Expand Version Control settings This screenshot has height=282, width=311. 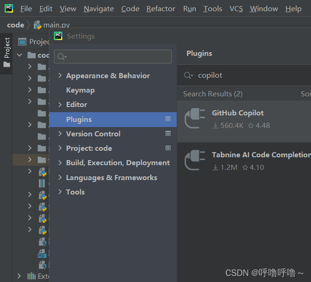pos(60,134)
